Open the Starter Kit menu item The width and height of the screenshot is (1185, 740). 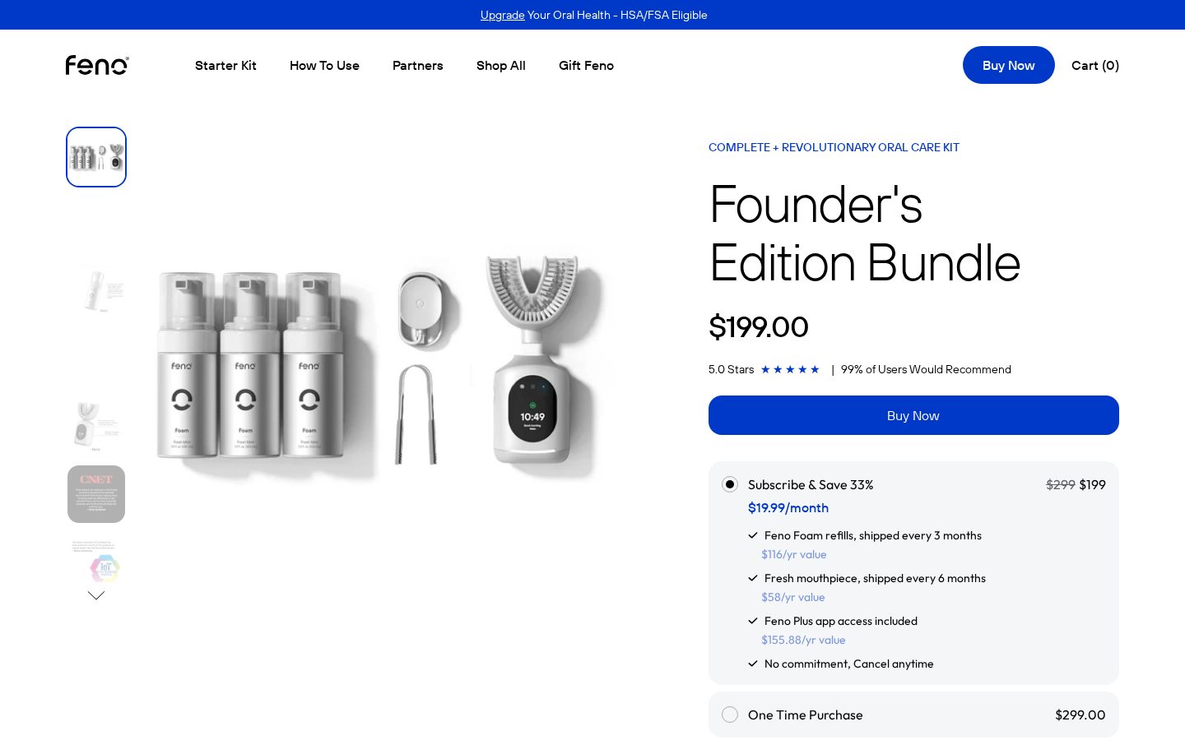(225, 65)
